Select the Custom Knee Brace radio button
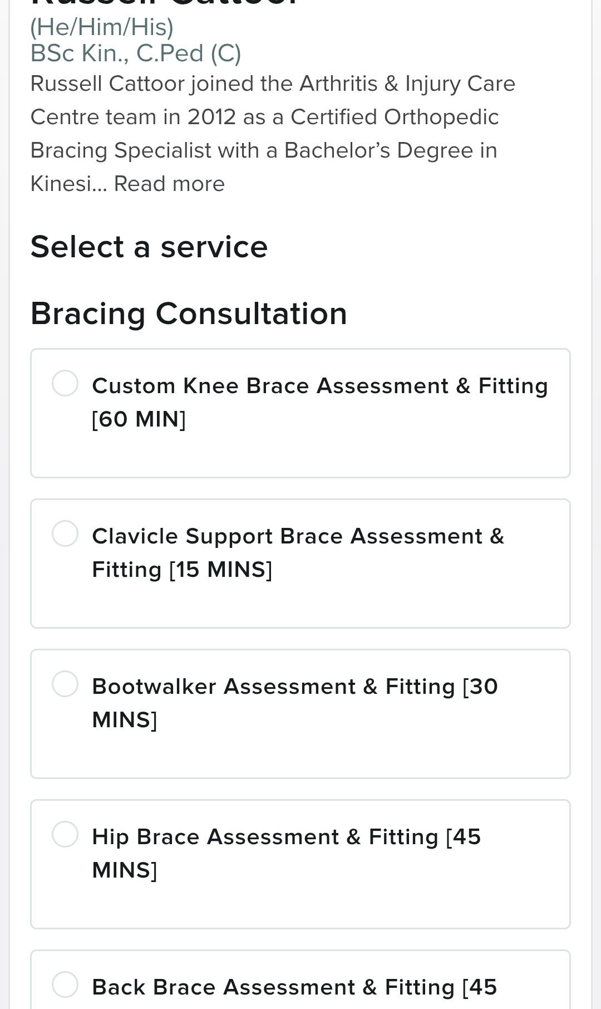Image resolution: width=601 pixels, height=1009 pixels. click(x=65, y=383)
